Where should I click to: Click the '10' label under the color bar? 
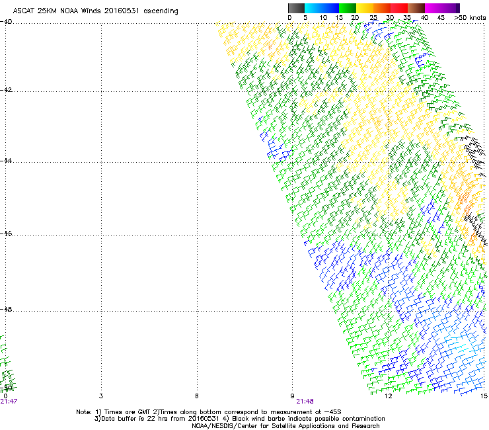323,18
